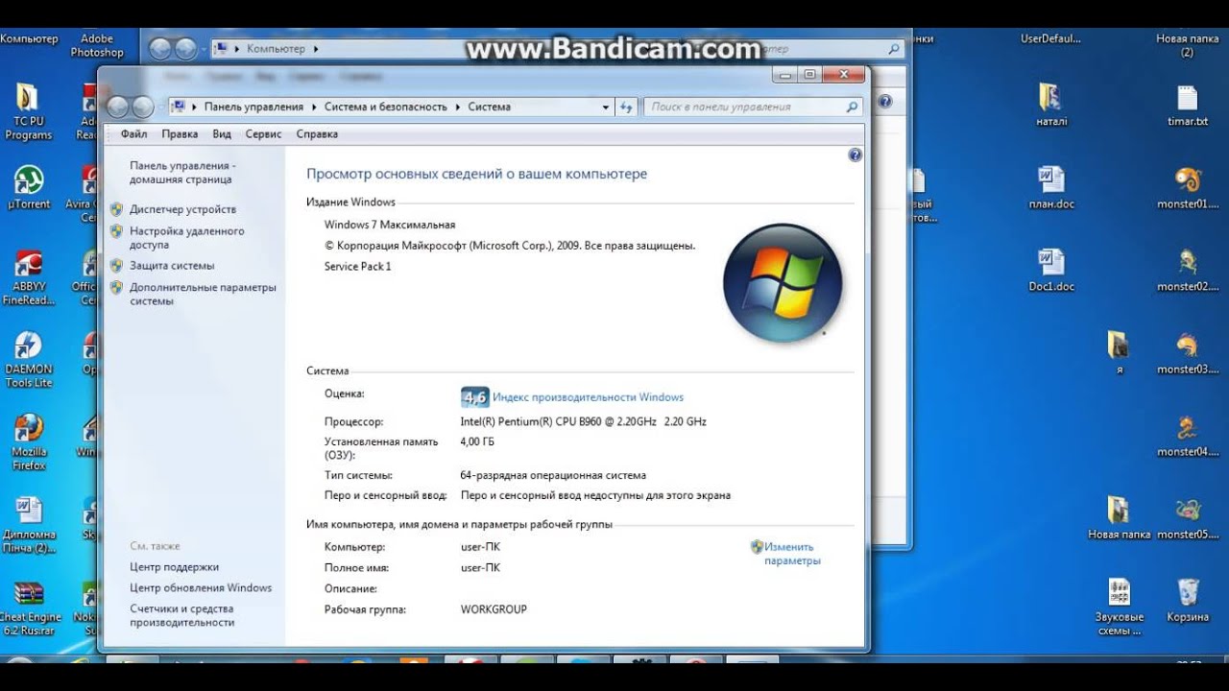The image size is (1229, 691).
Task: Open address bar history dropdown arrow
Action: tap(606, 107)
